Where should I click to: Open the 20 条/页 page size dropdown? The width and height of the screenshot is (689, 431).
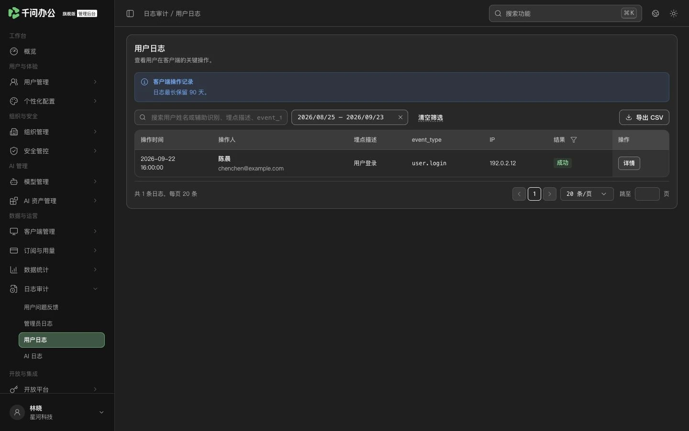pos(587,194)
